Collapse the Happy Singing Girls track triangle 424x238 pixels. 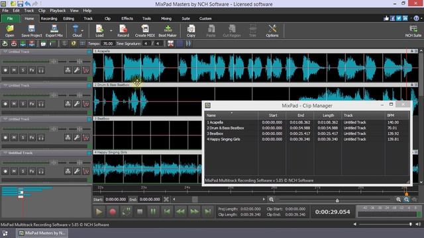tap(5, 153)
